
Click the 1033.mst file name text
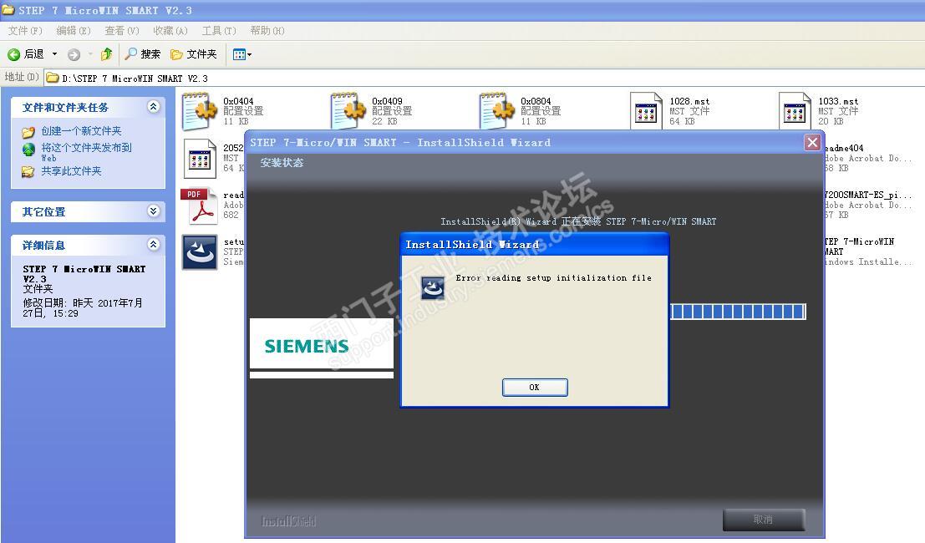coord(838,101)
